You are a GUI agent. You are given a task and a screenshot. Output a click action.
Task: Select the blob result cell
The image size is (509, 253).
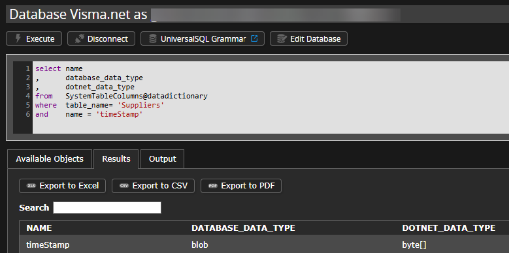[x=200, y=245]
